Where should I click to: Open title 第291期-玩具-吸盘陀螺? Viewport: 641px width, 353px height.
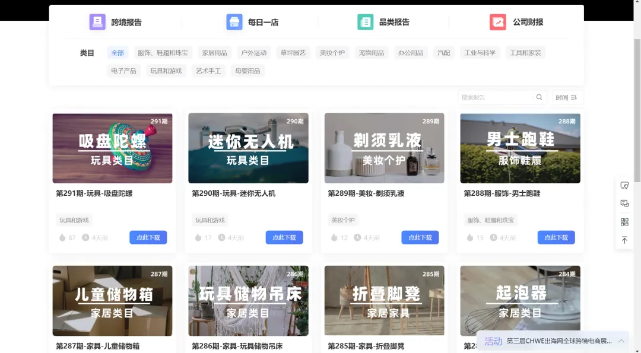coord(94,193)
